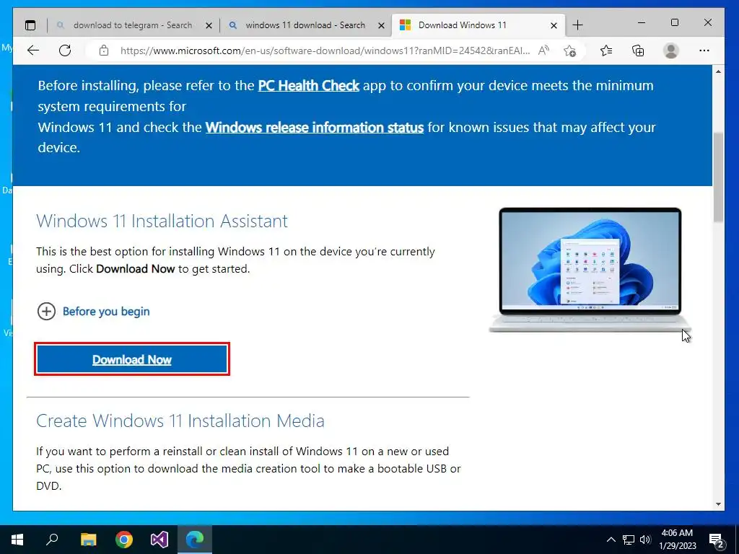Close the 'windows 11 download' tab
Viewport: 739px width, 554px height.
point(381,25)
